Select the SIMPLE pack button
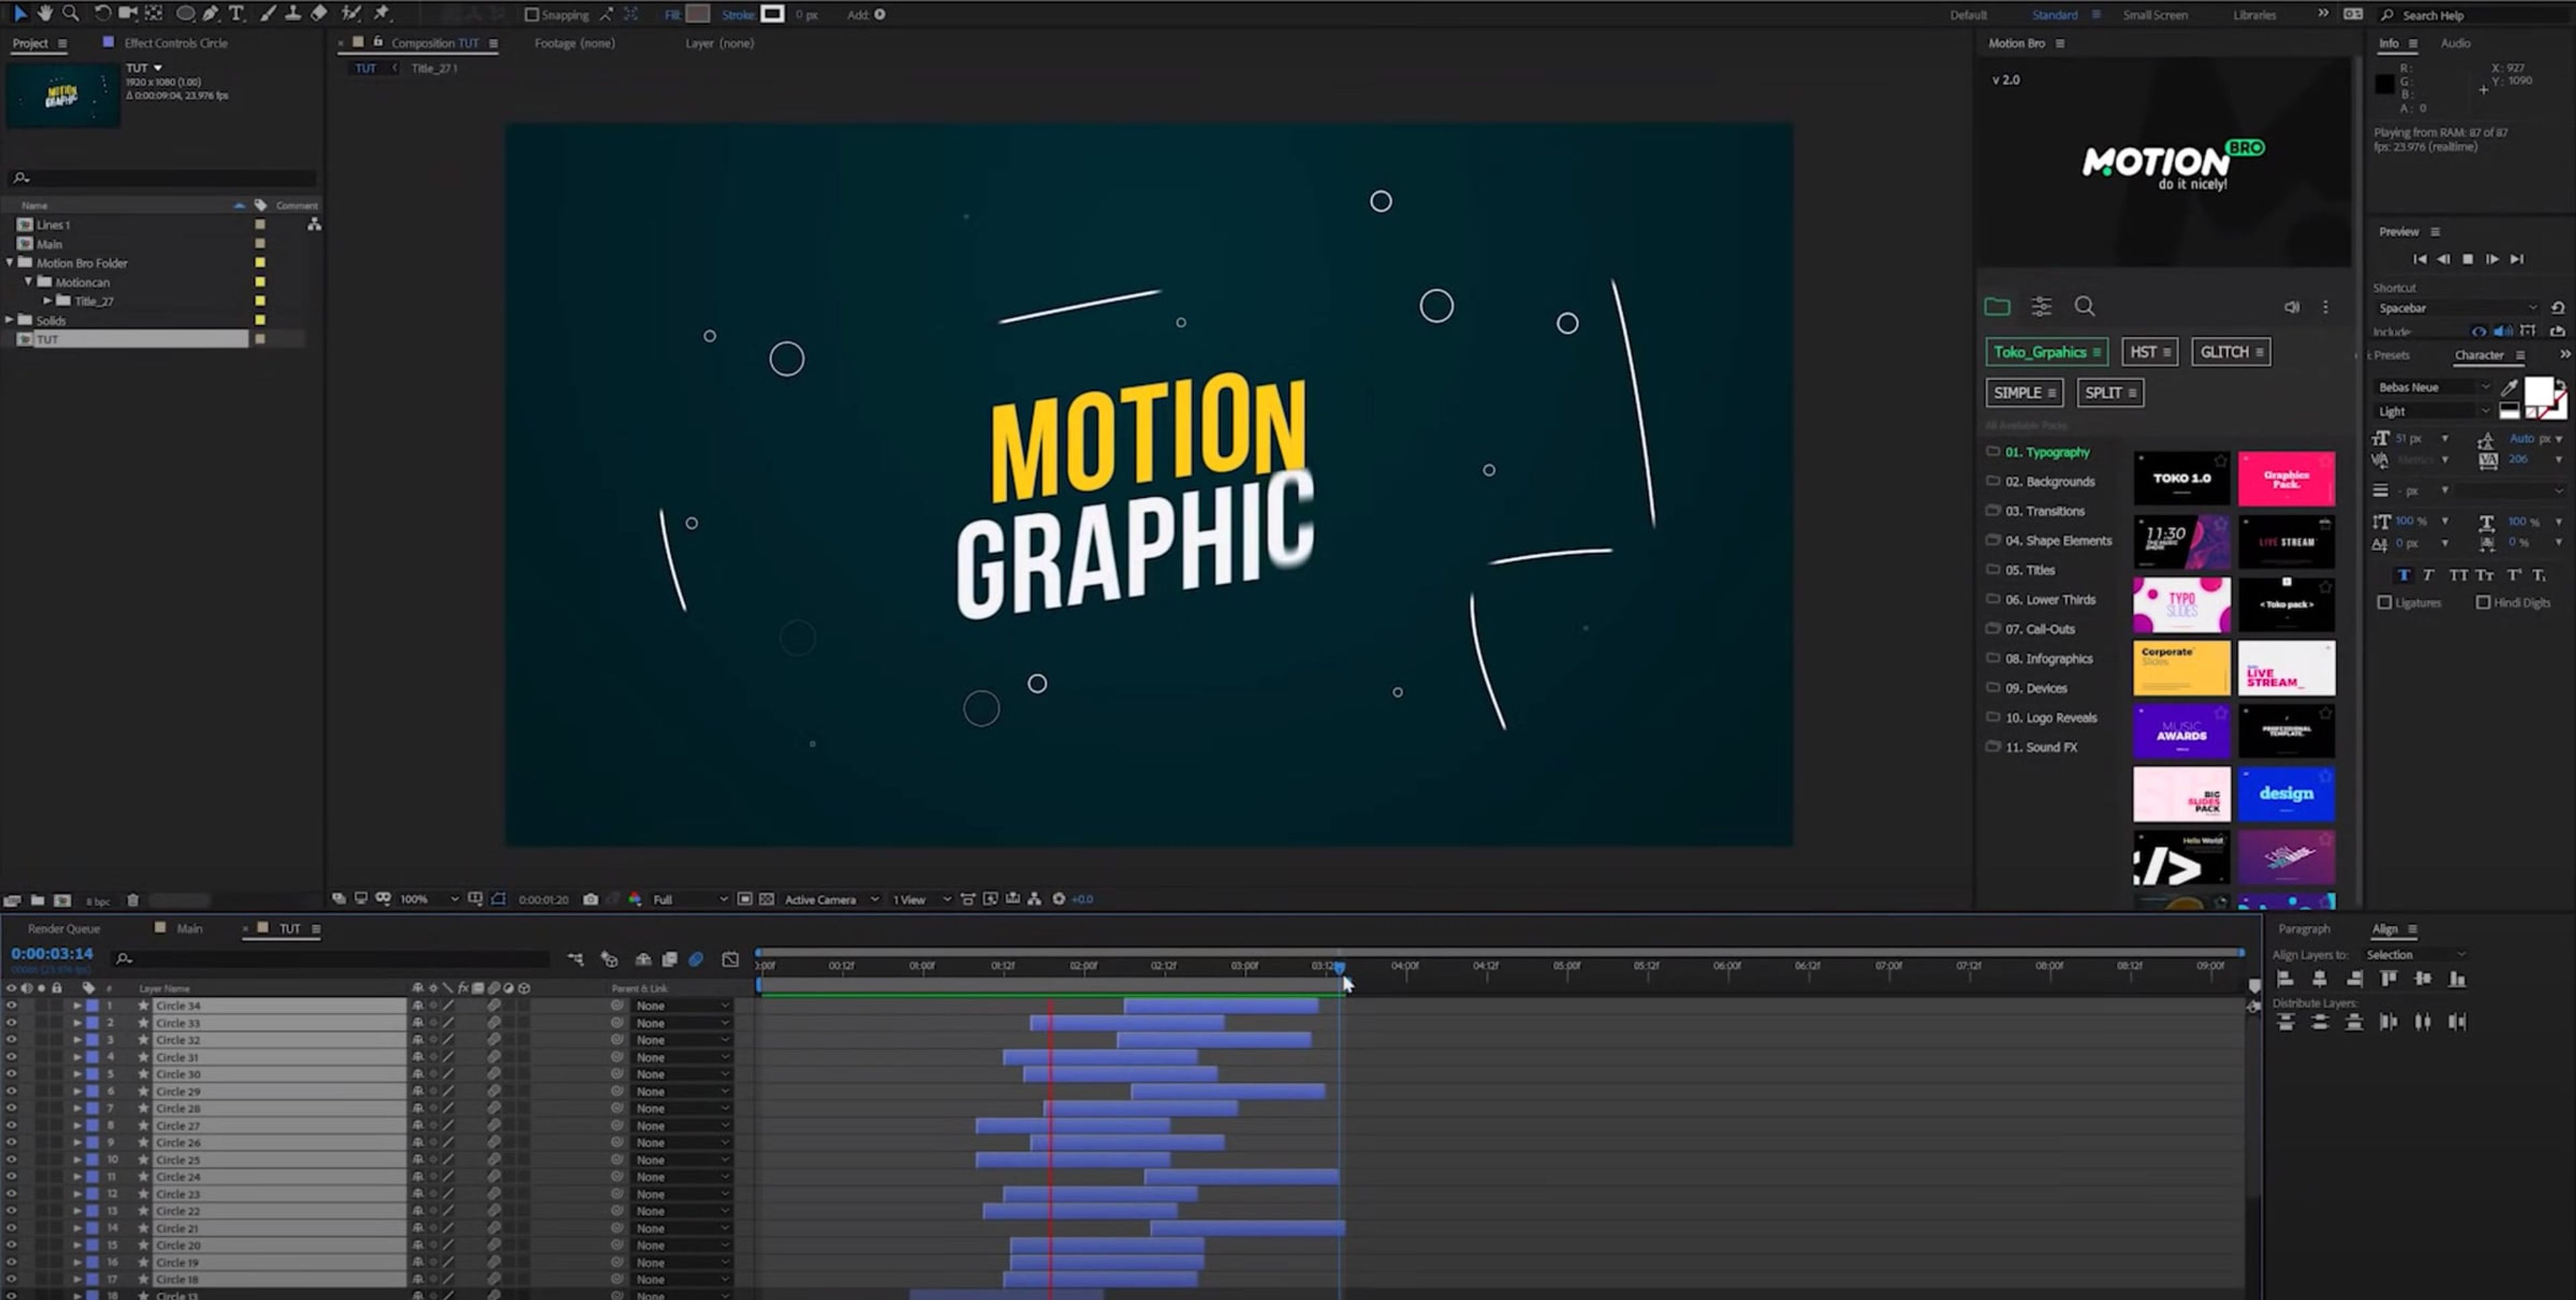Image resolution: width=2576 pixels, height=1300 pixels. tap(2023, 393)
